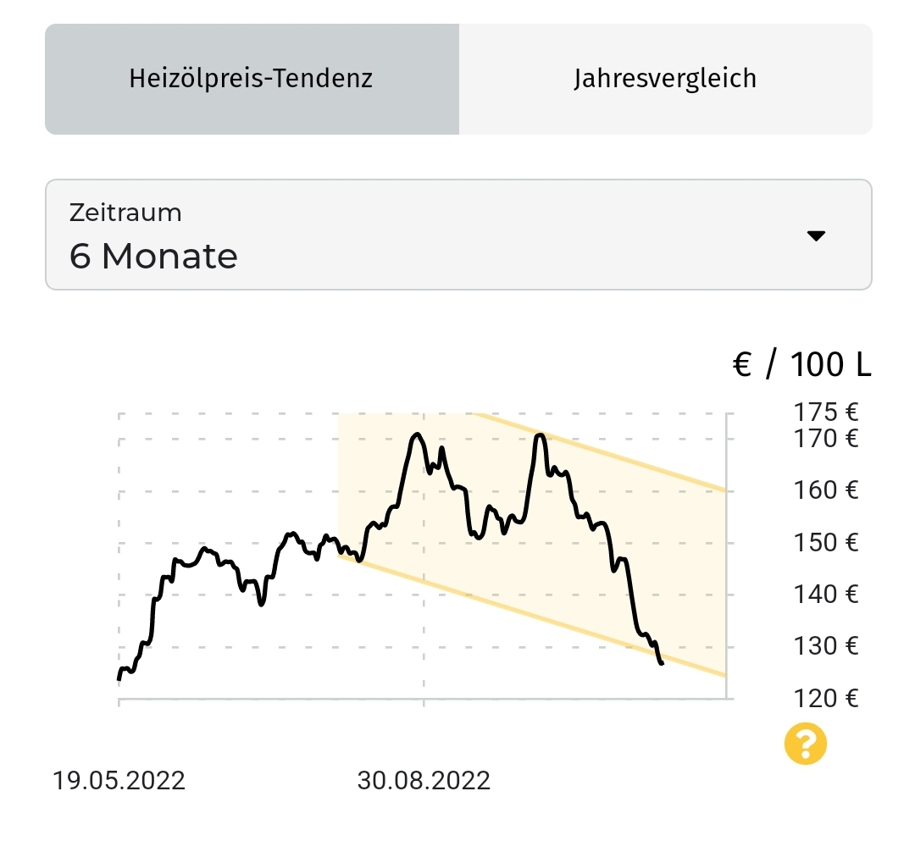Click the 140 € axis label

pos(826,595)
